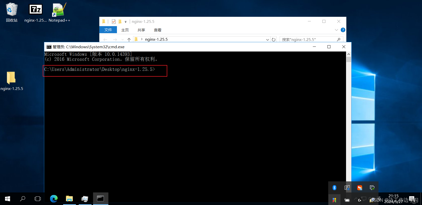Open Explorer help question mark icon
This screenshot has width=422, height=205.
tap(343, 30)
